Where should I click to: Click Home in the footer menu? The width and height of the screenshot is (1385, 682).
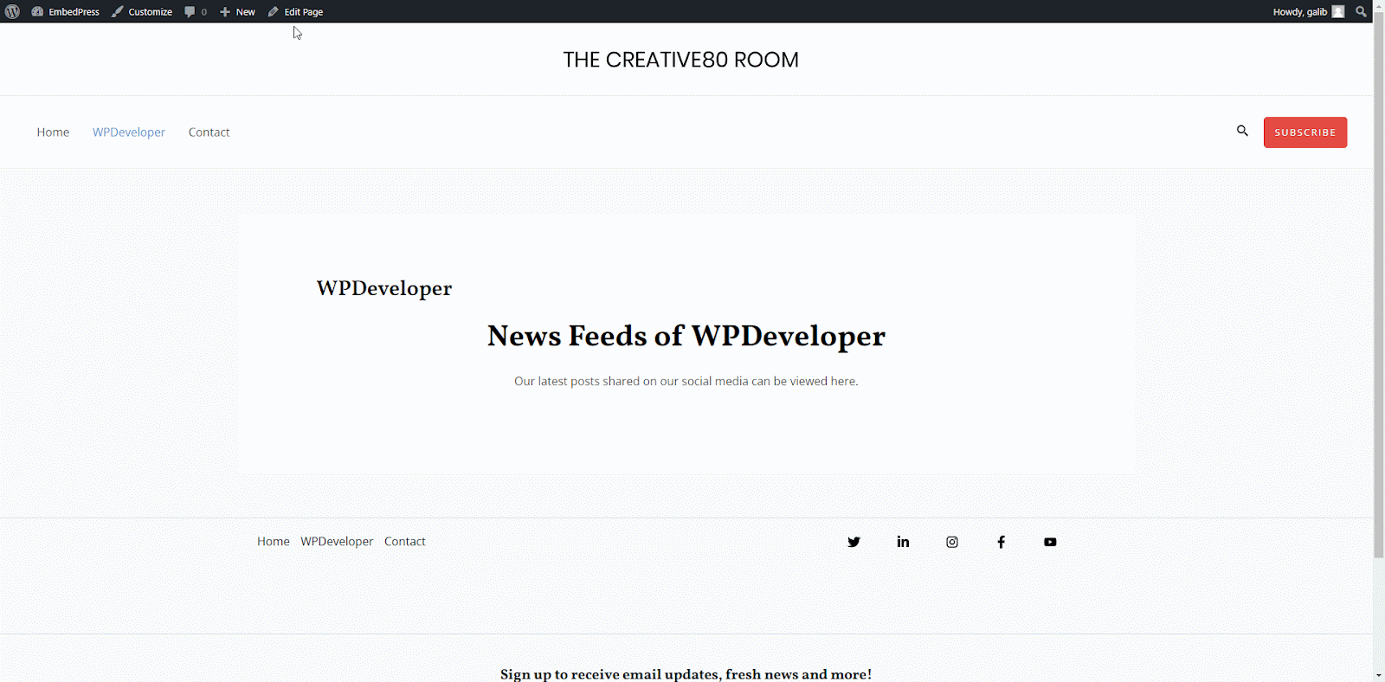coord(274,541)
